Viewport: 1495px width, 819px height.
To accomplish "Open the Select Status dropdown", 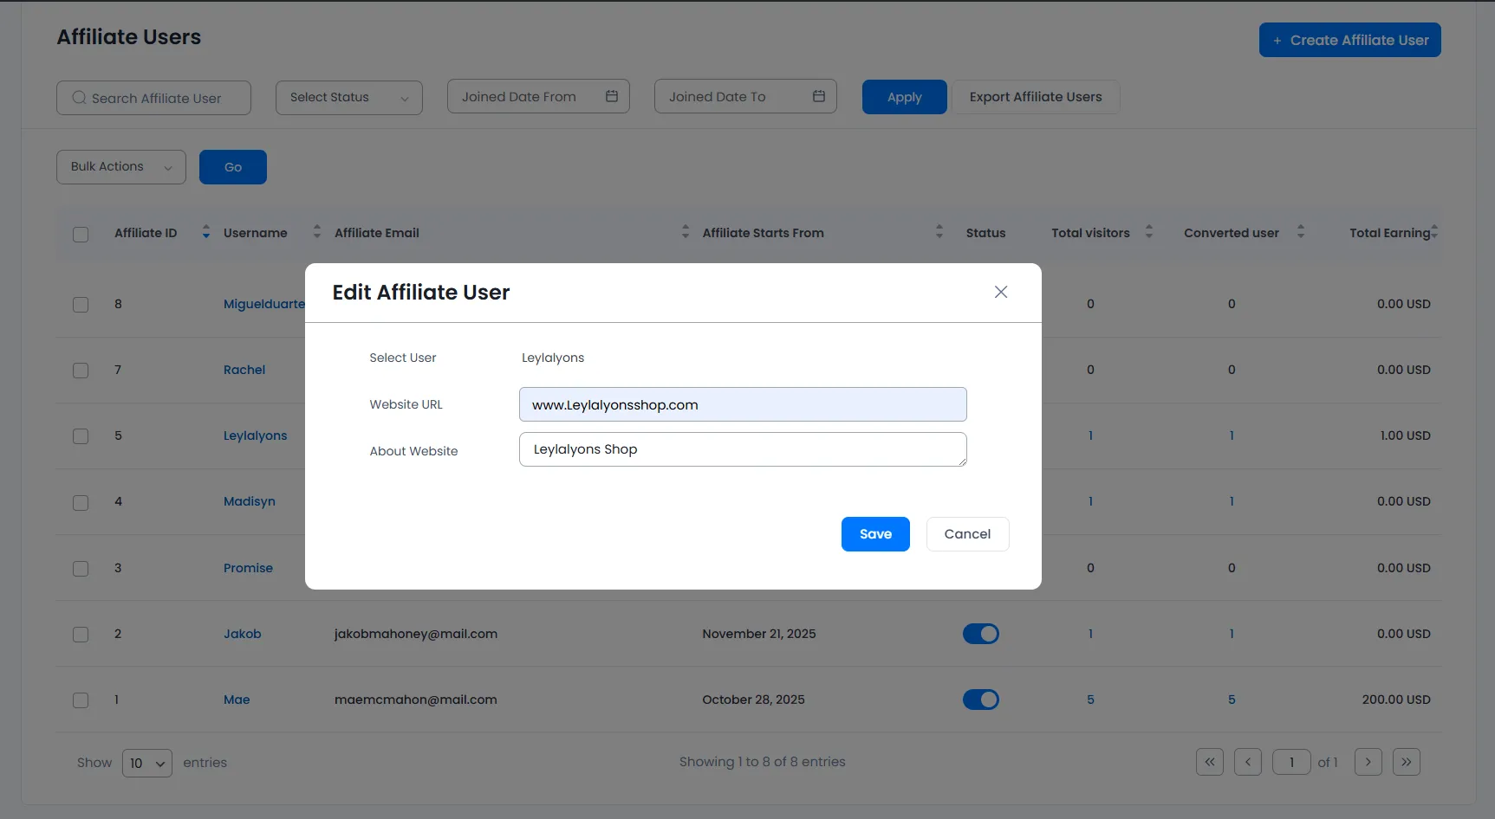I will click(348, 97).
